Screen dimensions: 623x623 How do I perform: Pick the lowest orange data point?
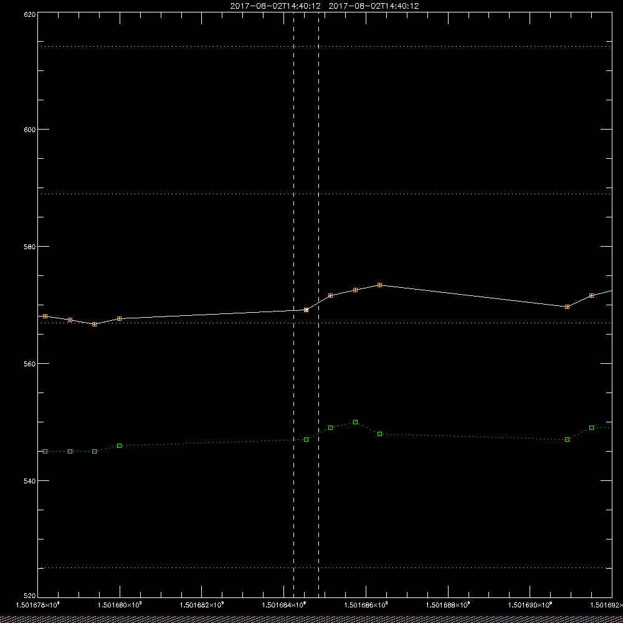tap(95, 324)
